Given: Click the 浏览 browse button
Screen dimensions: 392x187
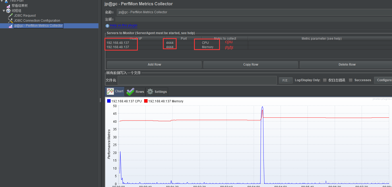Looking at the screenshot, I should click(286, 80).
